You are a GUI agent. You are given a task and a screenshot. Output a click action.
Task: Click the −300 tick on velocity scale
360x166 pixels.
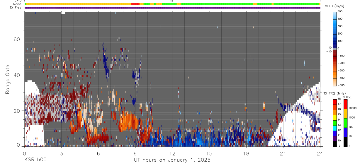342,71
